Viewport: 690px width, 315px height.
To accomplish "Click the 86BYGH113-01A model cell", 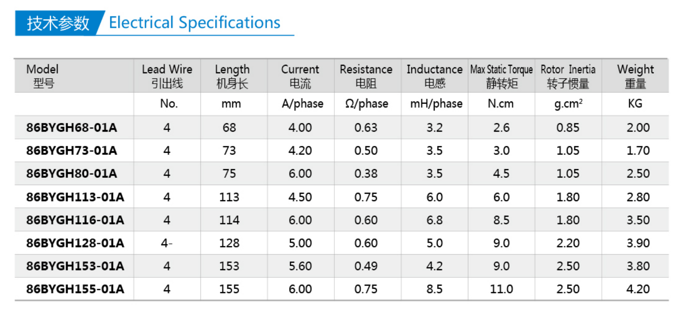I will (x=75, y=197).
